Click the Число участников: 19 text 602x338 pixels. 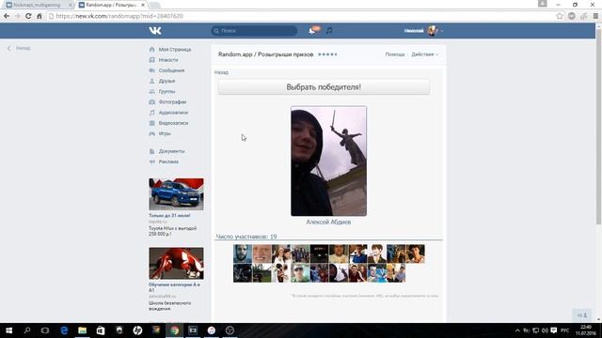(x=246, y=237)
